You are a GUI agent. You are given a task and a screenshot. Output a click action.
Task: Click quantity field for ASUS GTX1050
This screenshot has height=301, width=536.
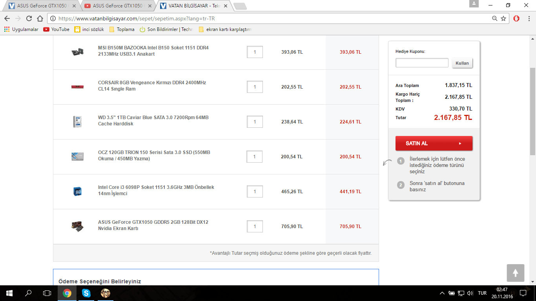(255, 227)
